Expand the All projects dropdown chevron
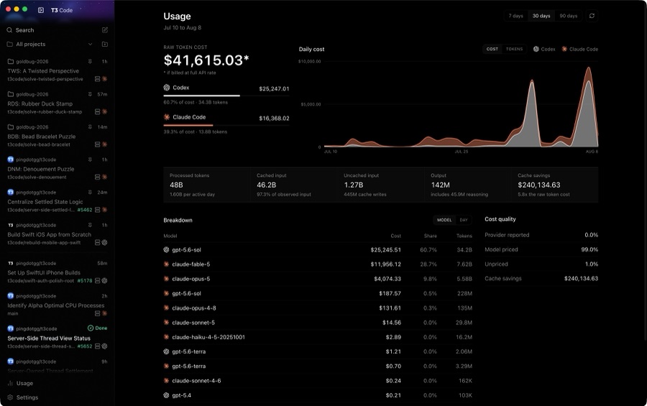 point(90,44)
